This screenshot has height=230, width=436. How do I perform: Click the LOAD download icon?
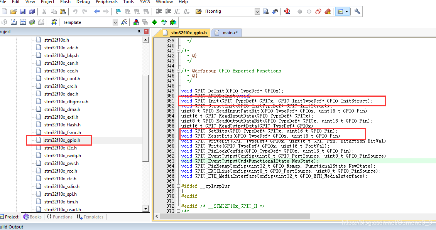pyautogui.click(x=54, y=22)
